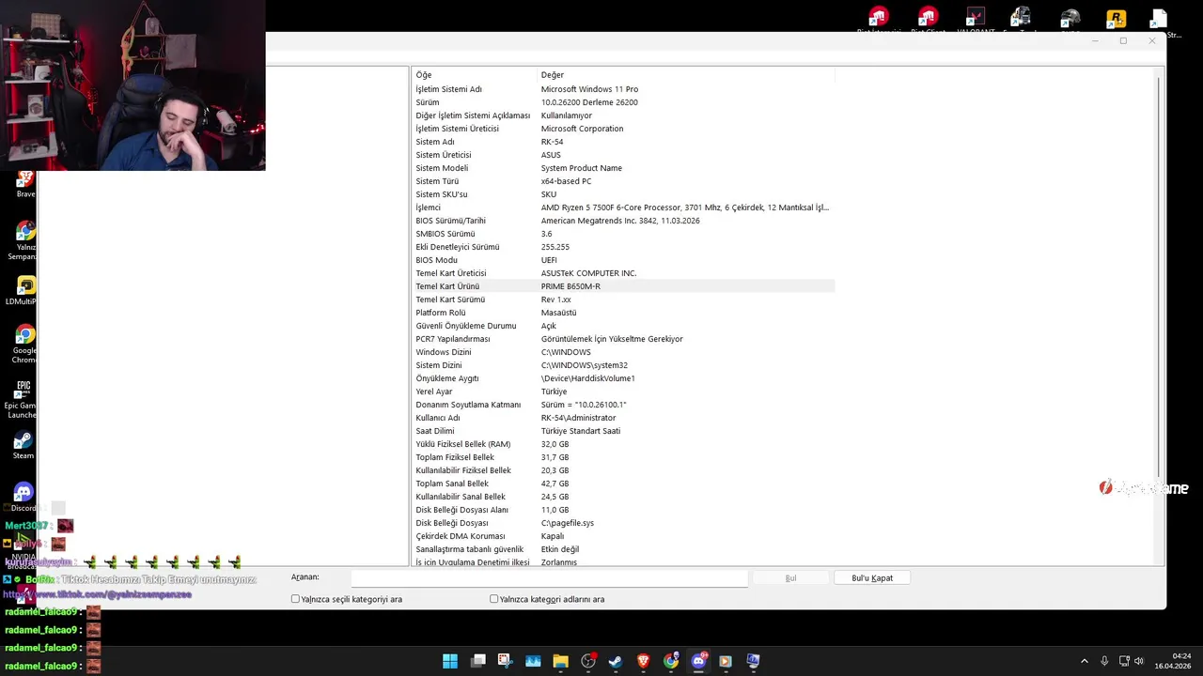Viewport: 1203px width, 676px height.
Task: Open the Epic Games Launcher desktop shortcut
Action: (x=23, y=398)
